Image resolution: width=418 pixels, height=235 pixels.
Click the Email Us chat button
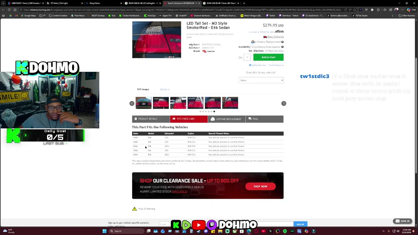pyautogui.click(x=402, y=221)
